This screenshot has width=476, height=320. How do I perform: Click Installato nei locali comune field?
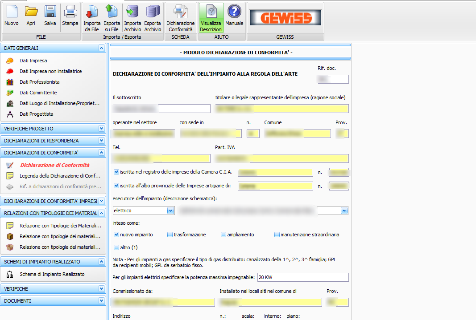[271, 302]
